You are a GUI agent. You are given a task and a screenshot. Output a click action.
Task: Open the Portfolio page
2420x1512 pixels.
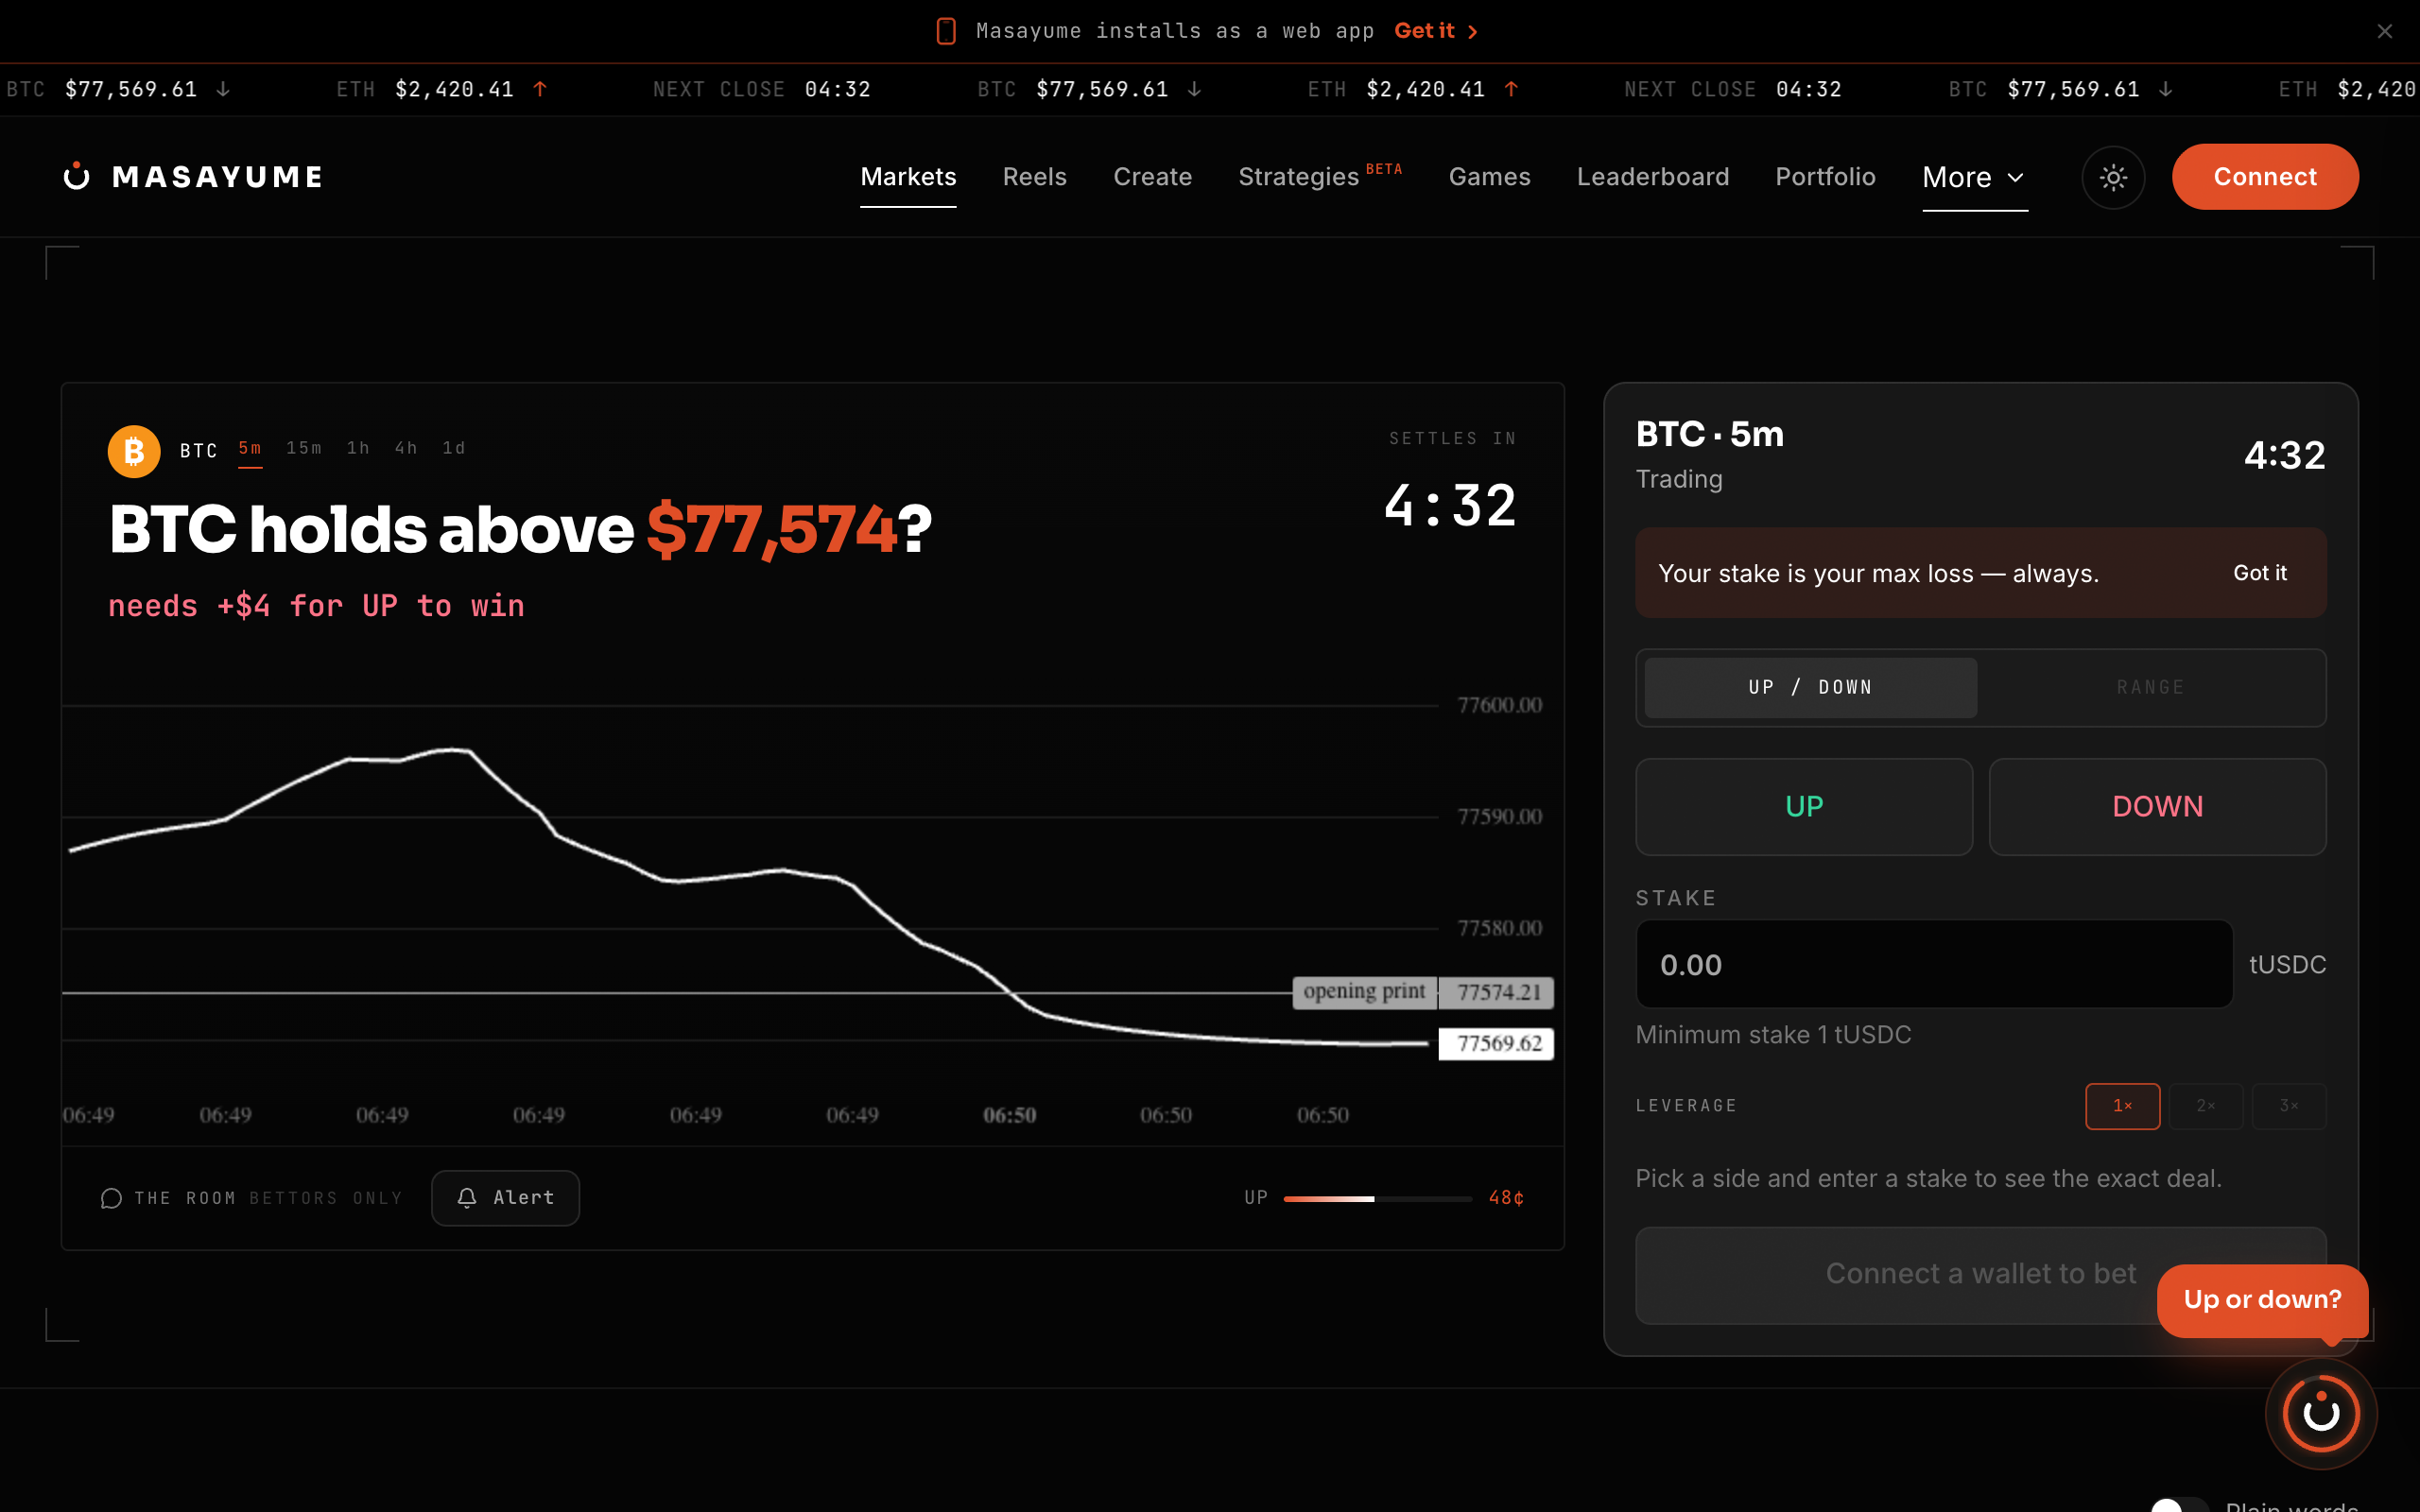(x=1825, y=177)
